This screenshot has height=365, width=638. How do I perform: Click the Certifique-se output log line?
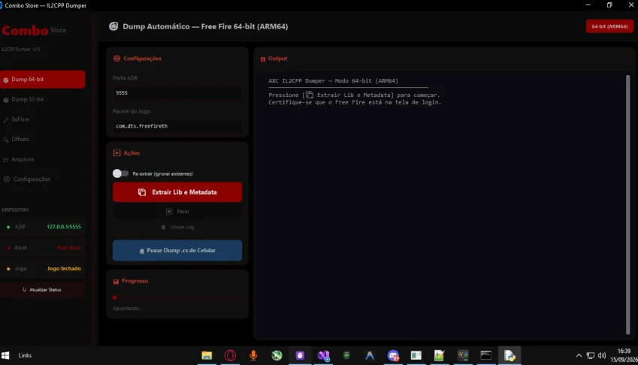355,102
